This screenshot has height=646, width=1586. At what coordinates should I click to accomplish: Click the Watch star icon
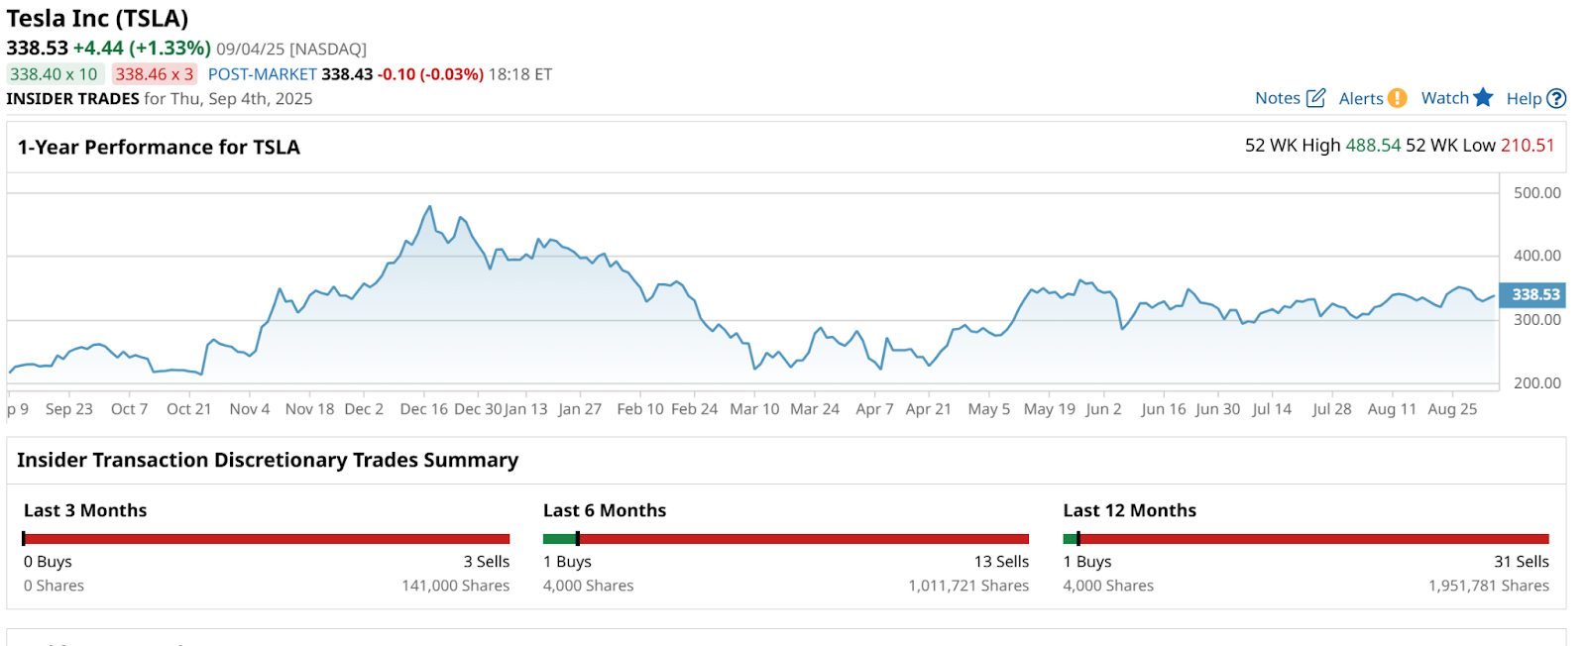pyautogui.click(x=1483, y=97)
